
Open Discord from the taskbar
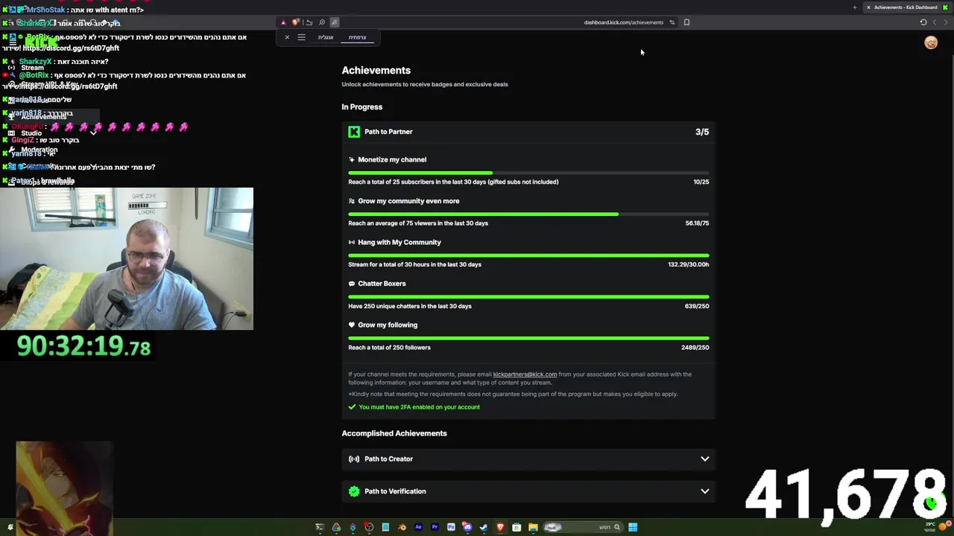(467, 527)
